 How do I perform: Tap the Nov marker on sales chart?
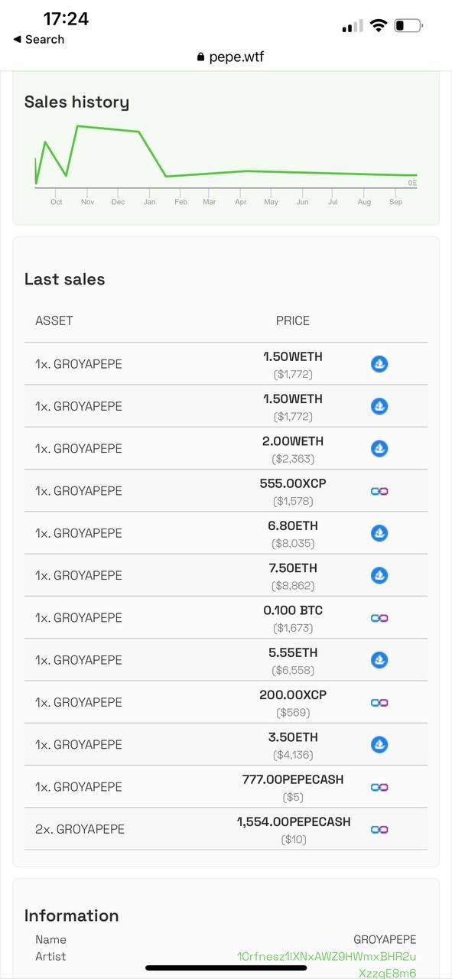(87, 202)
